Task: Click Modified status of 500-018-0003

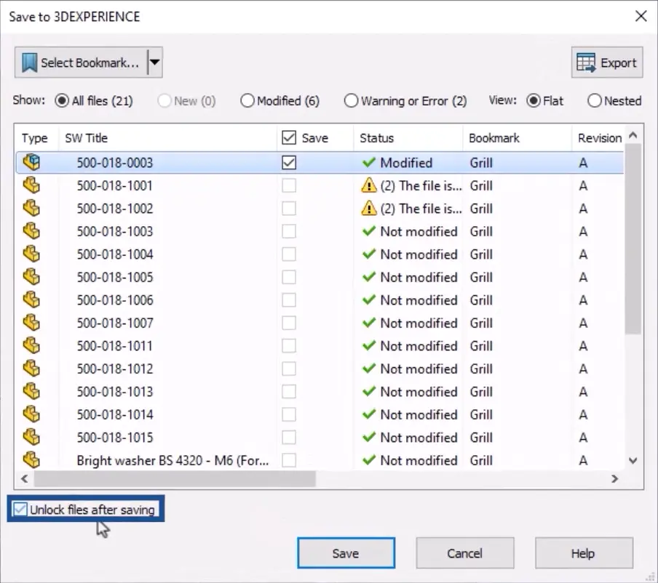Action: [406, 163]
